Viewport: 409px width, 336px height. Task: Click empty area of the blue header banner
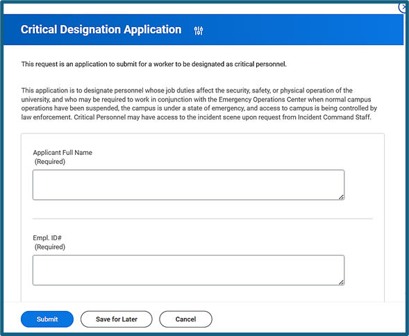tap(300, 29)
